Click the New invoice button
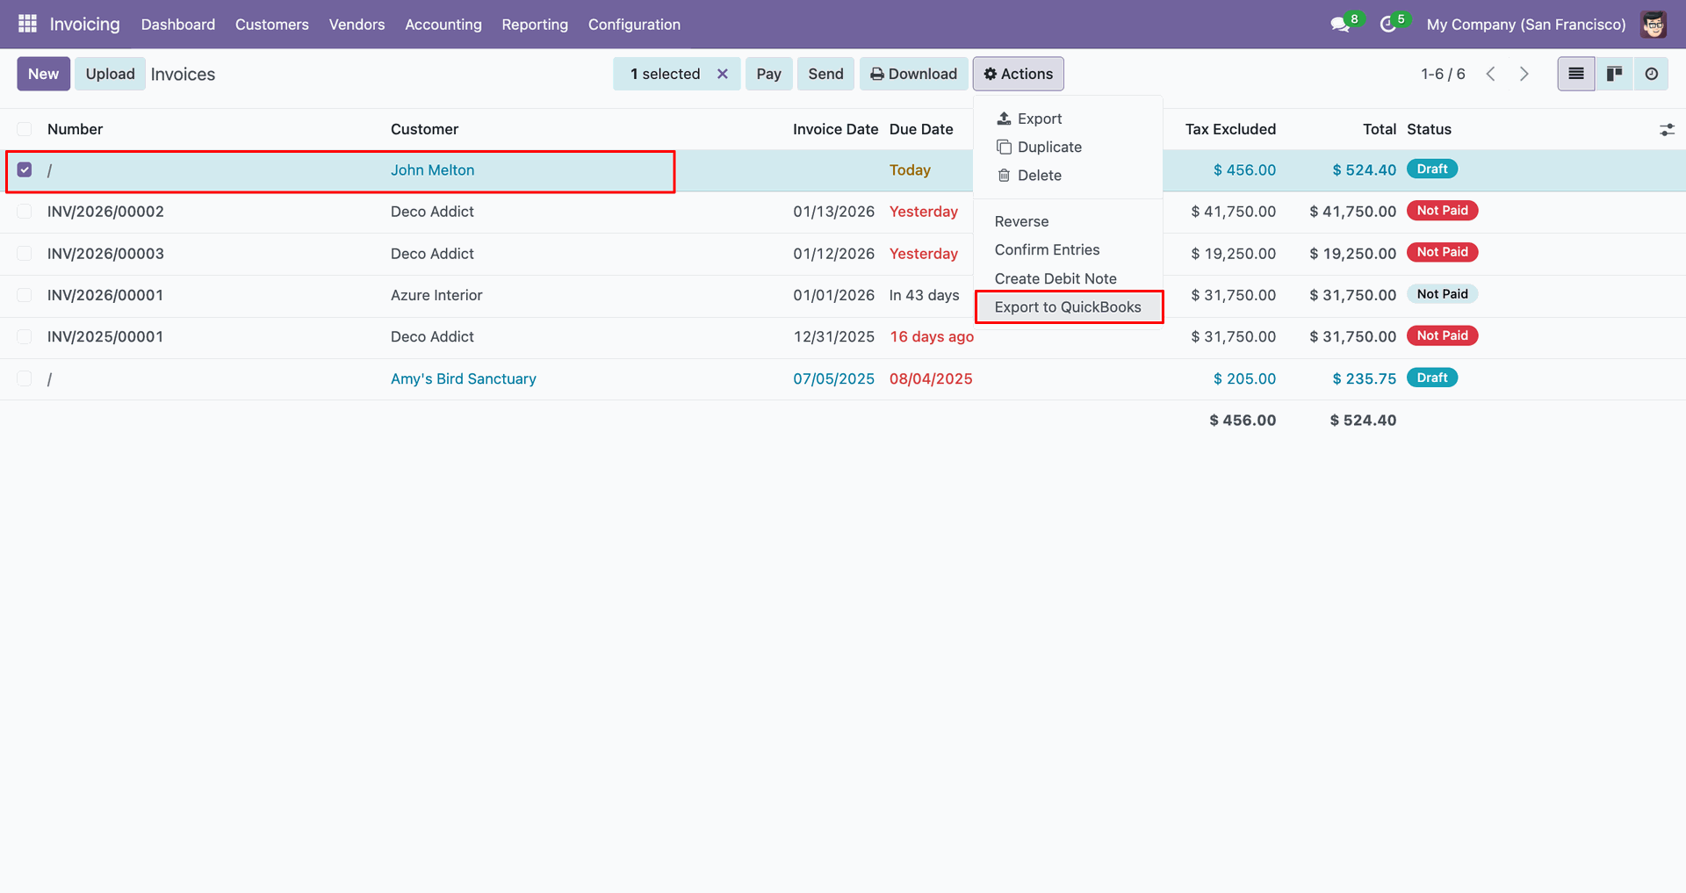Image resolution: width=1686 pixels, height=893 pixels. (43, 74)
